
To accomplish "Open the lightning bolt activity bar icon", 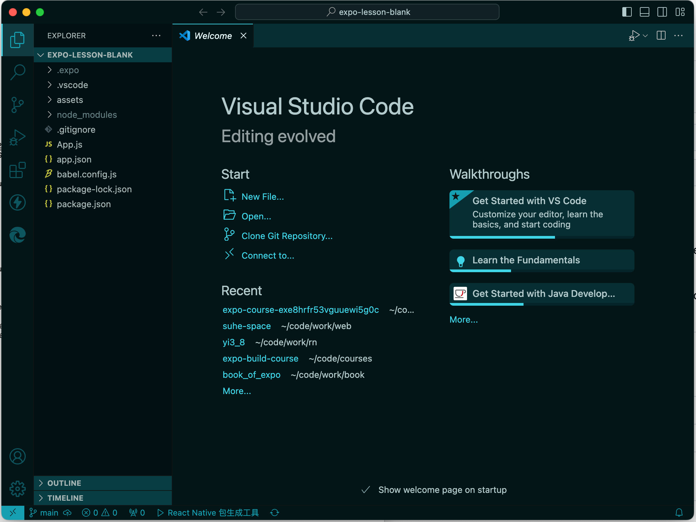I will click(18, 202).
